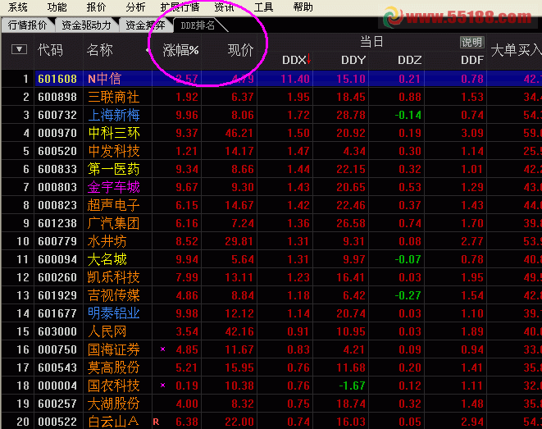
Task: Click the purple marker beside 国海证券
Action: (163, 349)
